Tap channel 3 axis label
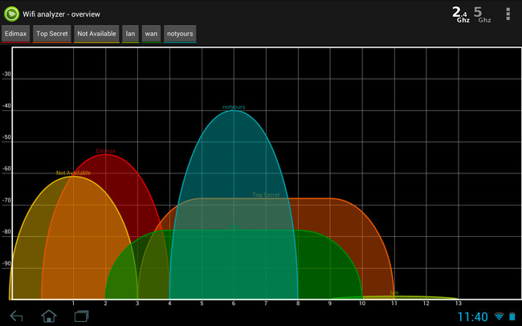Image resolution: width=522 pixels, height=326 pixels. 137,304
